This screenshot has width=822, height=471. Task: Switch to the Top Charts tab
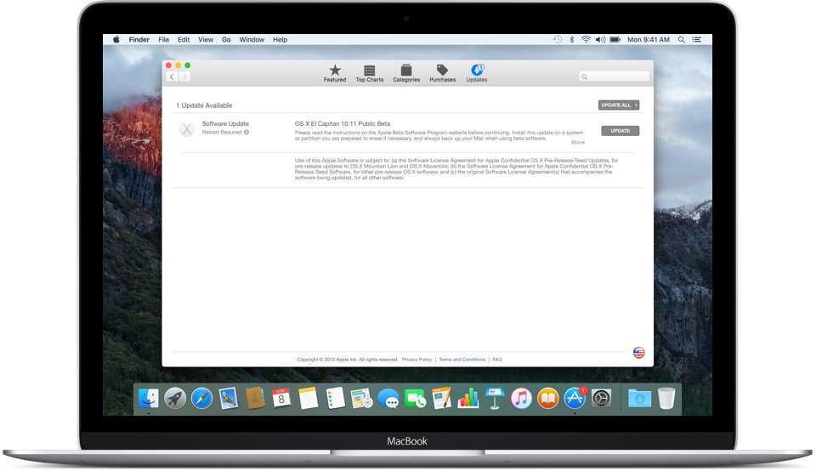click(x=370, y=73)
